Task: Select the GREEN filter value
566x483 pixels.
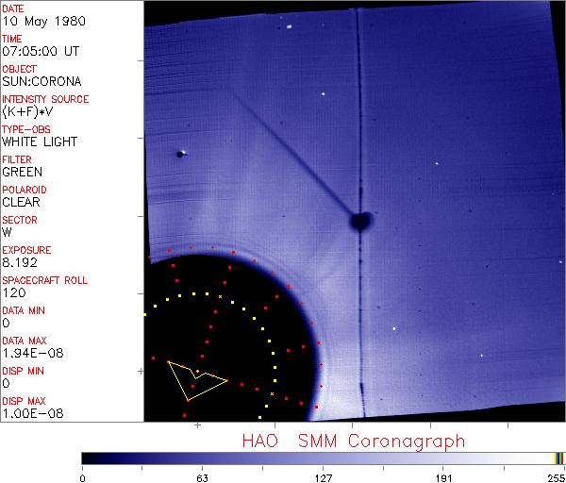Action: point(22,172)
